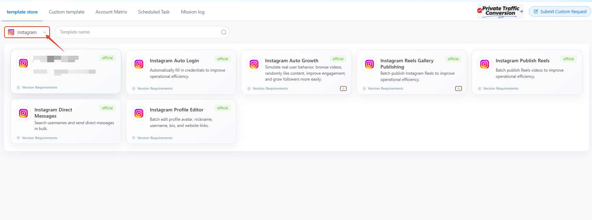The height and width of the screenshot is (220, 592).
Task: Open the Instagram Auto Login template title
Action: [x=174, y=61]
